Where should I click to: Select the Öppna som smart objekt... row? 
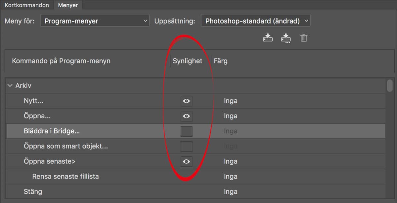click(x=195, y=146)
